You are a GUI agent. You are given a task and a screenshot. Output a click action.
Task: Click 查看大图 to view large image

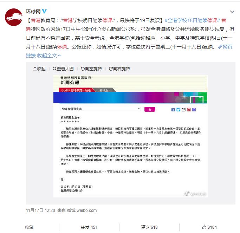(63, 69)
